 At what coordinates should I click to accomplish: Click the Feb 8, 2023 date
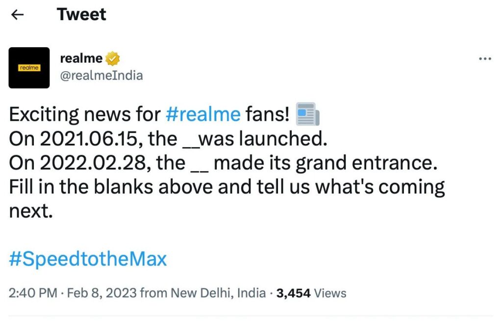[101, 294]
